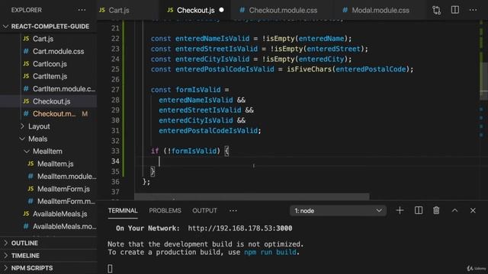Click the EXPLORER panel title
Image resolution: width=488 pixels, height=274 pixels.
coord(27,10)
